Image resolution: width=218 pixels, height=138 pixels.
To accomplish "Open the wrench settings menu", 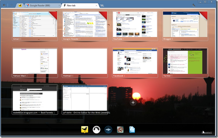I will (193, 5).
